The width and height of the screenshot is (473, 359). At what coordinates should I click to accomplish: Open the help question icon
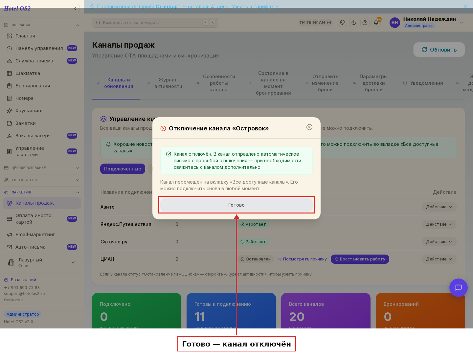point(365,23)
